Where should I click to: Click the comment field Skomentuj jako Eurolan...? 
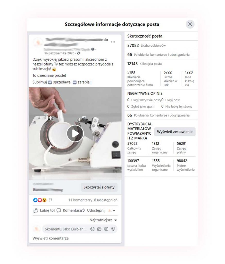click(x=65, y=229)
